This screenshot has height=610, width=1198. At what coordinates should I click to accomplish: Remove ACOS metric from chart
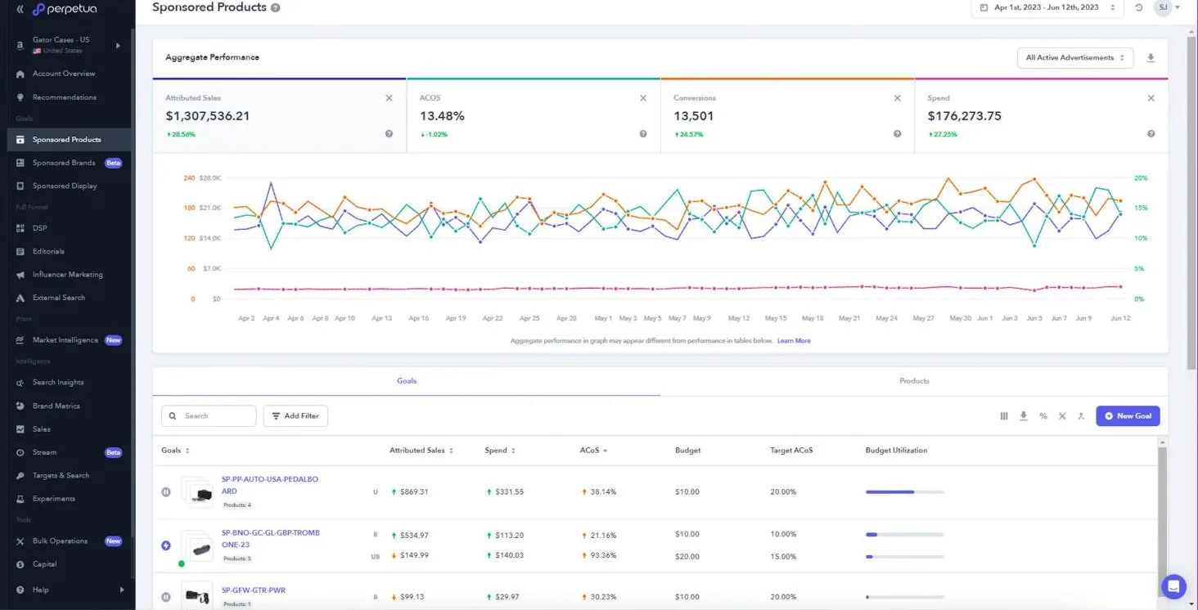coord(643,98)
